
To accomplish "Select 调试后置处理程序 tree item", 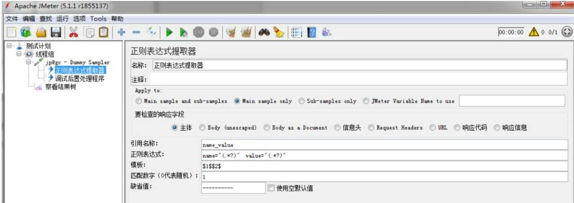I will [80, 79].
